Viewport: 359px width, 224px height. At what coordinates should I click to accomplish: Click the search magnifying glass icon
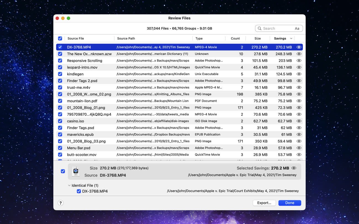click(x=260, y=28)
